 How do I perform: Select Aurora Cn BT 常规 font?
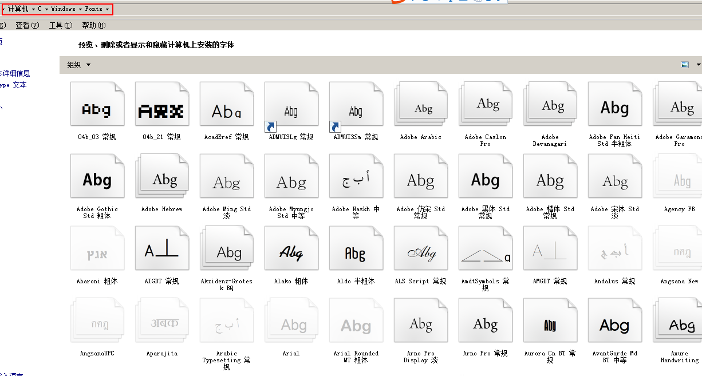[x=550, y=320]
